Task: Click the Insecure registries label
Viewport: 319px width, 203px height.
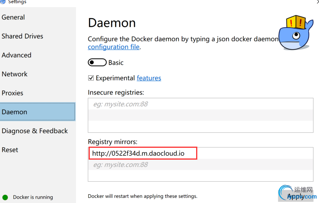Action: coord(116,93)
